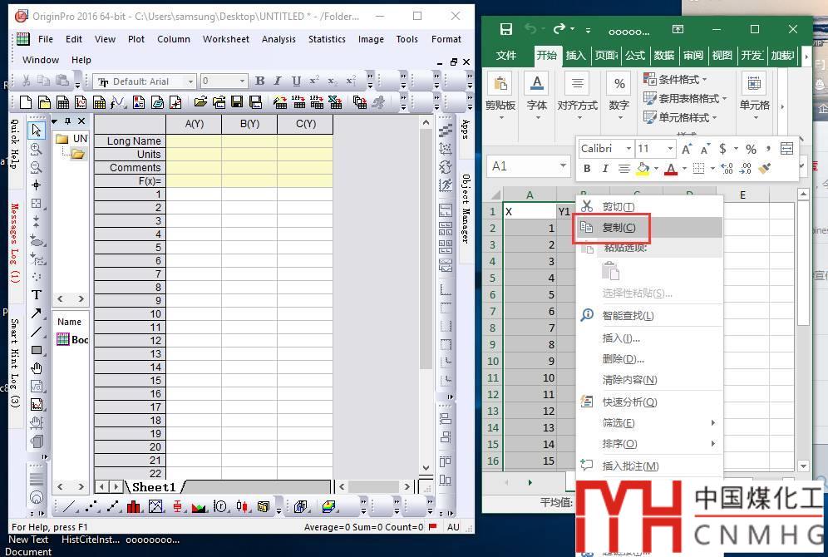The image size is (828, 557).
Task: Click the Line plot icon in bottom toolbar
Action: pyautogui.click(x=69, y=507)
